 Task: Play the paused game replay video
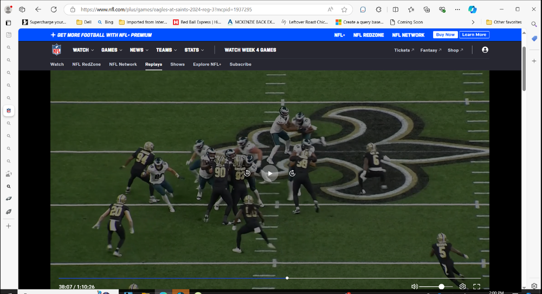270,174
